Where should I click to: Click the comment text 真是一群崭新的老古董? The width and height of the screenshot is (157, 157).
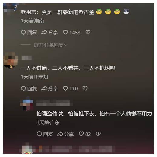coord(68,12)
